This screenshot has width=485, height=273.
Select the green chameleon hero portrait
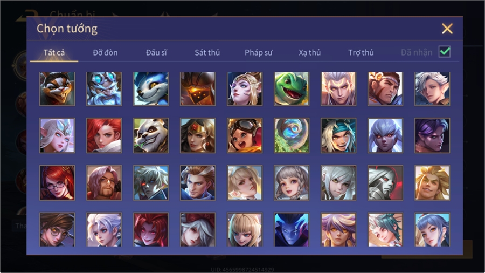(x=292, y=89)
